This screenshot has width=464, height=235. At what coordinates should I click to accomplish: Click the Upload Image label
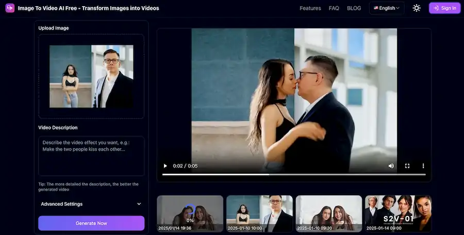pos(54,28)
